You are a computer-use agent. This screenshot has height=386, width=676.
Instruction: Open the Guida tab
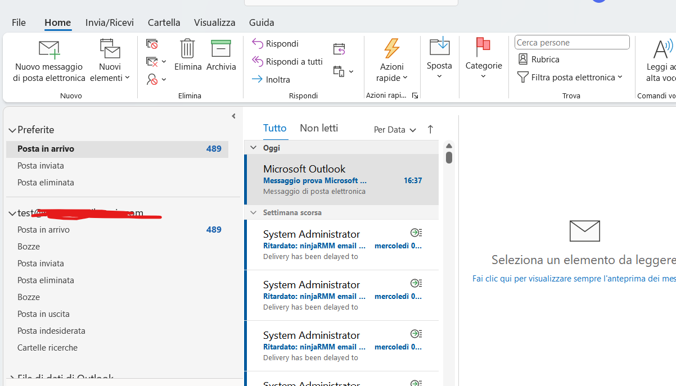point(262,22)
